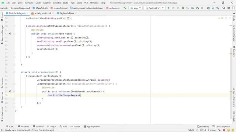236x132 pixels.
Task: Click the Stop icon in the toolbar
Action: pyautogui.click(x=202, y=8)
